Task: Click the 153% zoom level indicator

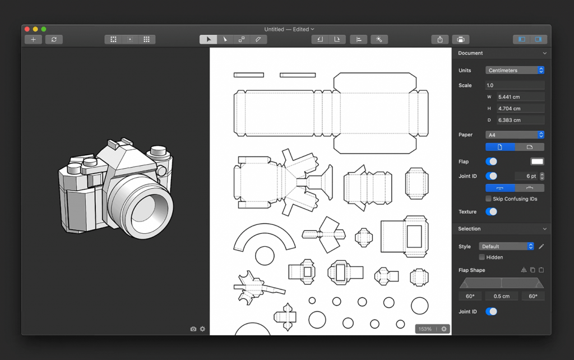Action: pyautogui.click(x=425, y=329)
